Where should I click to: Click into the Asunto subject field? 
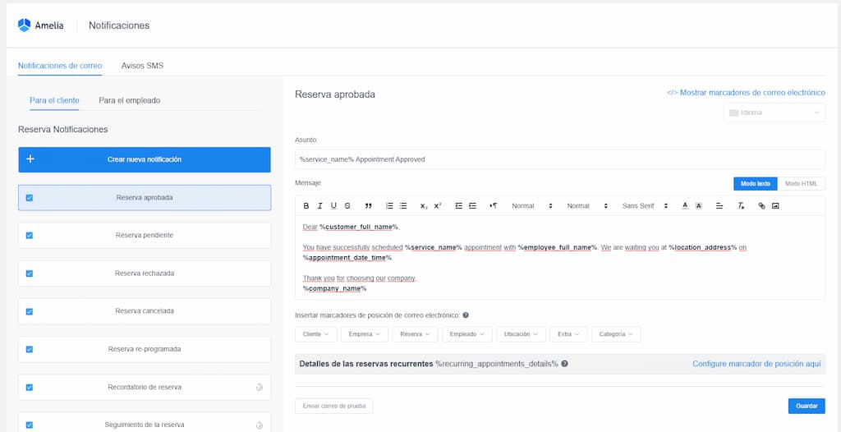click(560, 159)
